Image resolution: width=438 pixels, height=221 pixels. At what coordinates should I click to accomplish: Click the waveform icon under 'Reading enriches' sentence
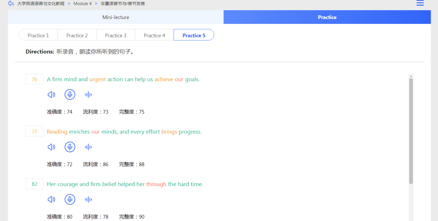88,147
